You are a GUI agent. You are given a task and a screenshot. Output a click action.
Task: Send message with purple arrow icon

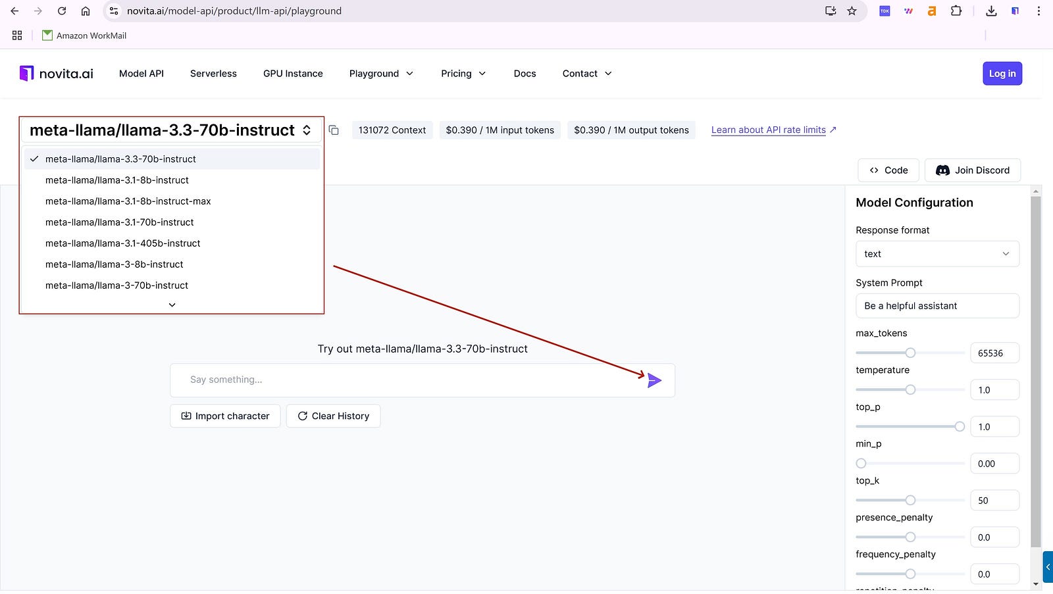[x=654, y=380]
